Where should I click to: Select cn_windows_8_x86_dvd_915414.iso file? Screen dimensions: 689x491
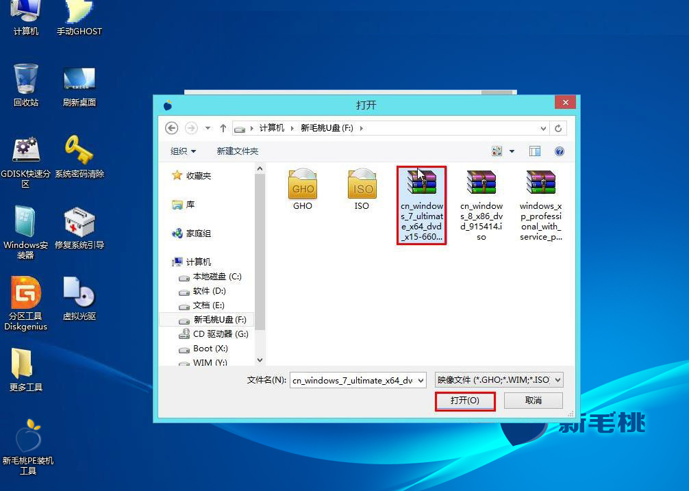point(481,205)
